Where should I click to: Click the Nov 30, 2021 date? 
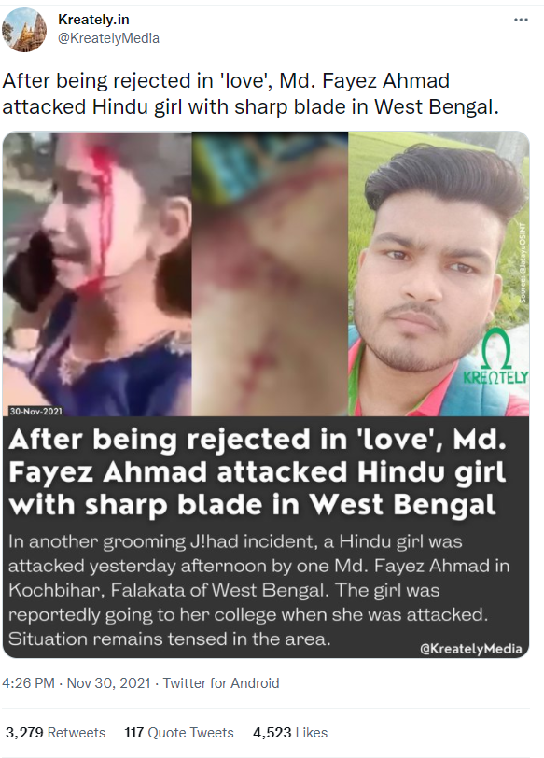(x=108, y=683)
